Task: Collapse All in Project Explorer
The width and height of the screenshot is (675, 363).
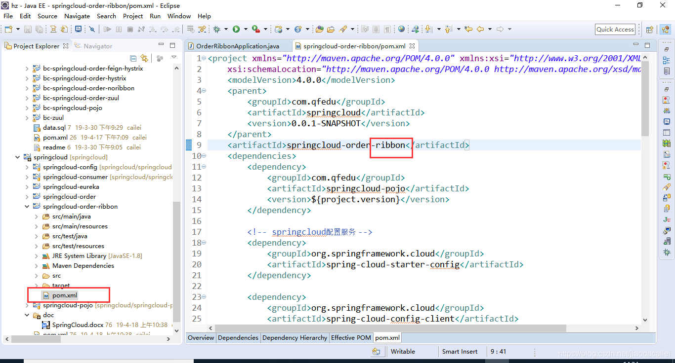Action: (x=133, y=58)
